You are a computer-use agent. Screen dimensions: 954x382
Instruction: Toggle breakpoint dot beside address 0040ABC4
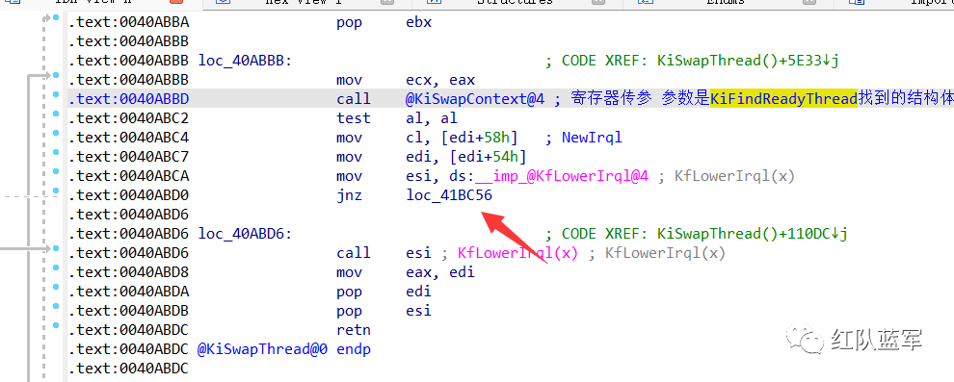(56, 133)
